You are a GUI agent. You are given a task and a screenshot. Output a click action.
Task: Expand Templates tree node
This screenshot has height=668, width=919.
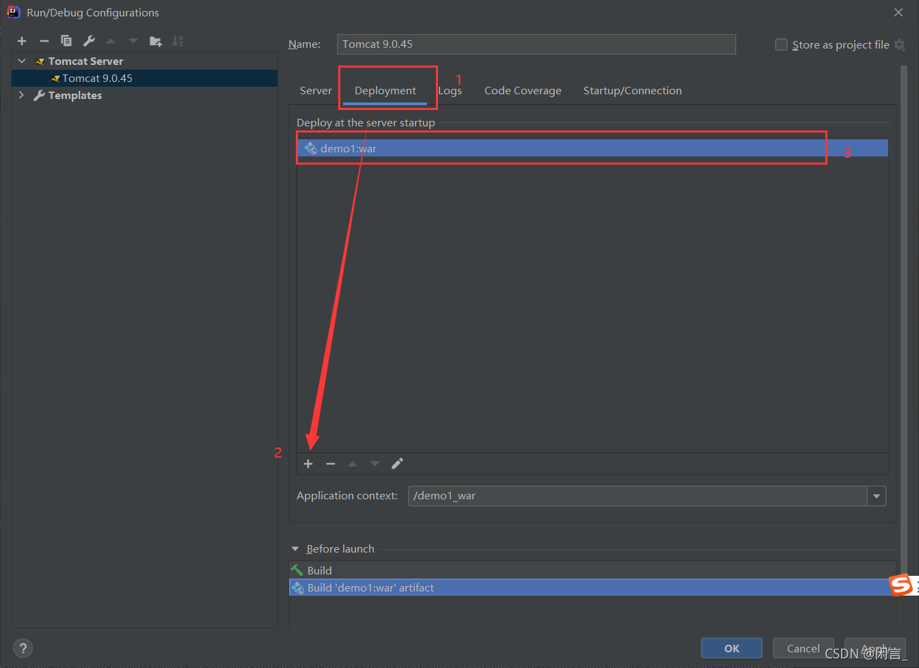22,95
